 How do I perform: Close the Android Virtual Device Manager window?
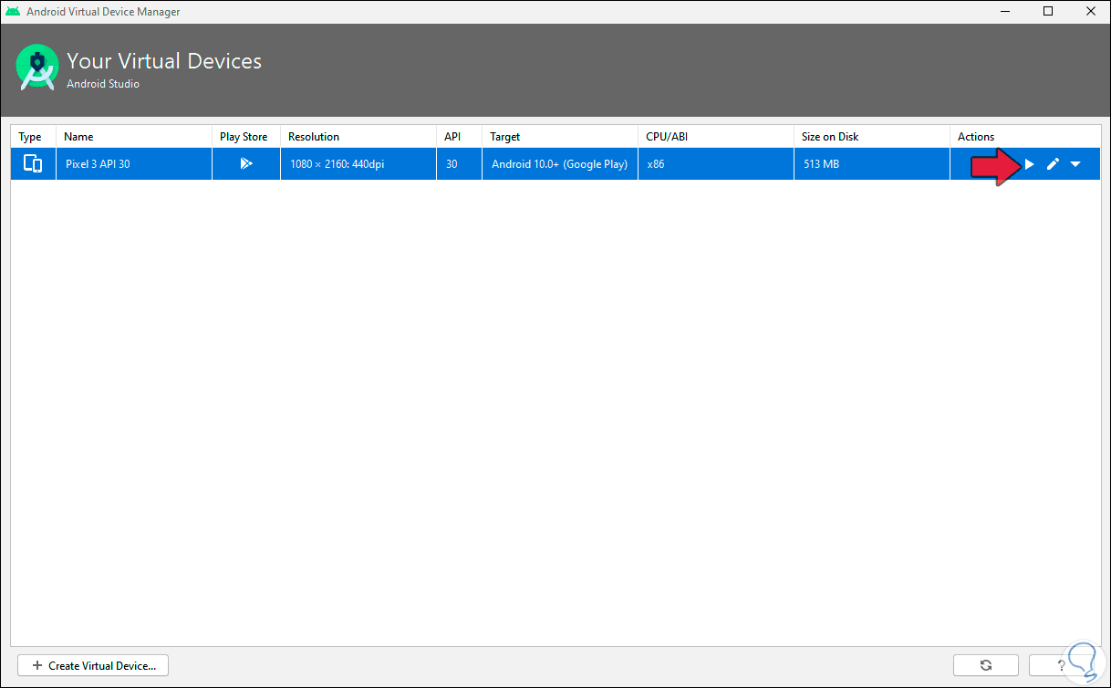[x=1090, y=12]
